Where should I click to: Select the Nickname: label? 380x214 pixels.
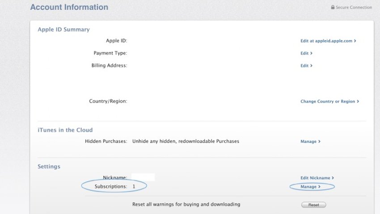[x=115, y=178]
